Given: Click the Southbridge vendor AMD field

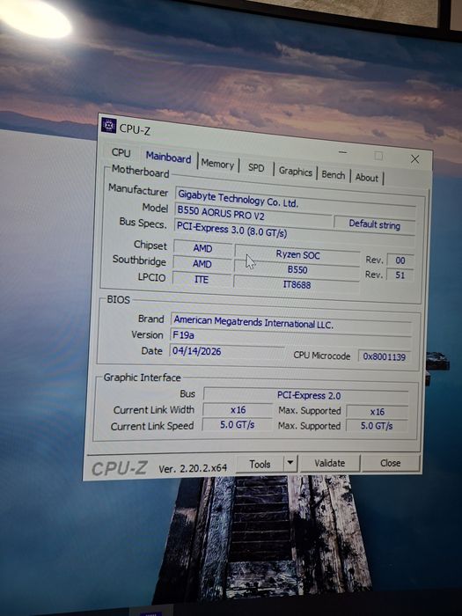Looking at the screenshot, I should click(202, 264).
